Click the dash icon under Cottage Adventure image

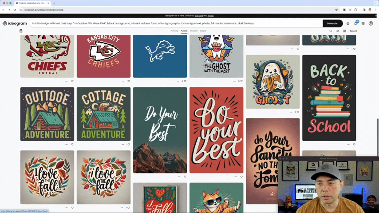(x=123, y=144)
